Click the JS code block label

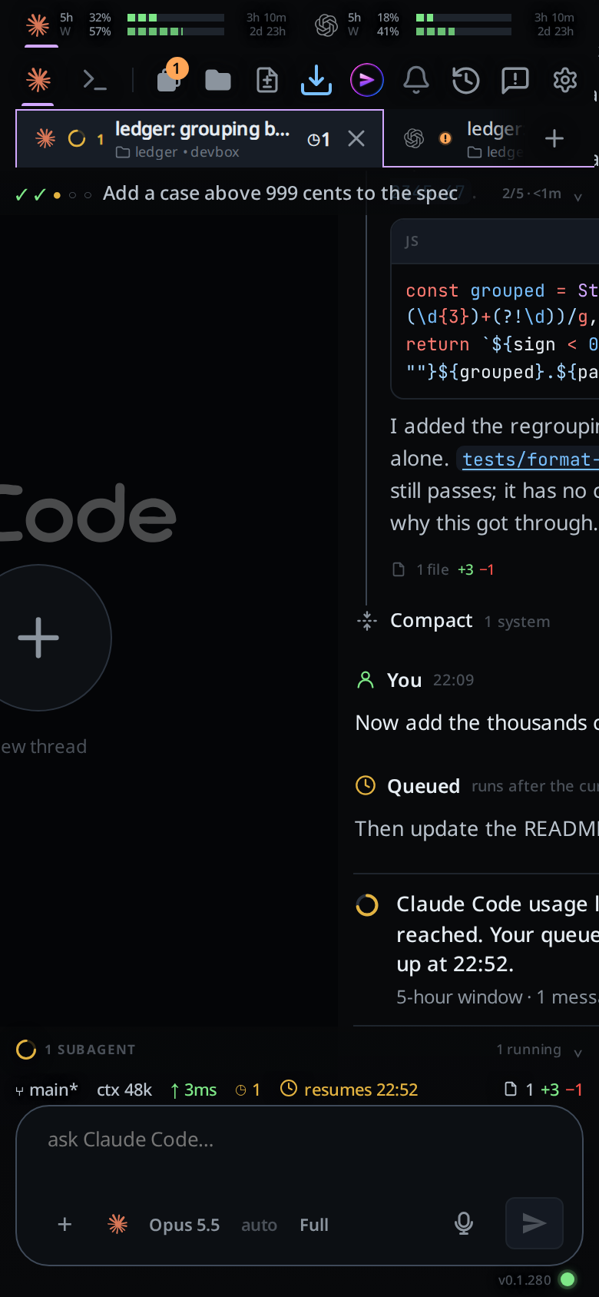(412, 241)
